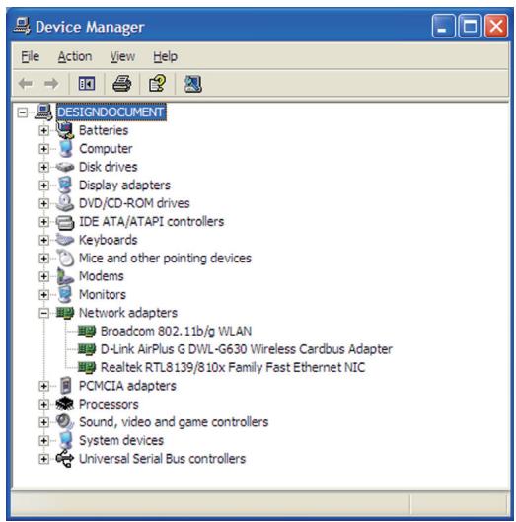This screenshot has width=516, height=522.
Task: Expand the System devices node
Action: click(x=43, y=441)
